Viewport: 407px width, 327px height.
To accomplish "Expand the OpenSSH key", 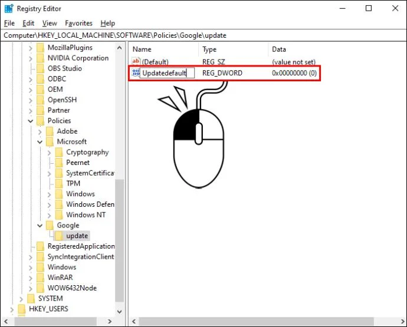I will pos(30,100).
